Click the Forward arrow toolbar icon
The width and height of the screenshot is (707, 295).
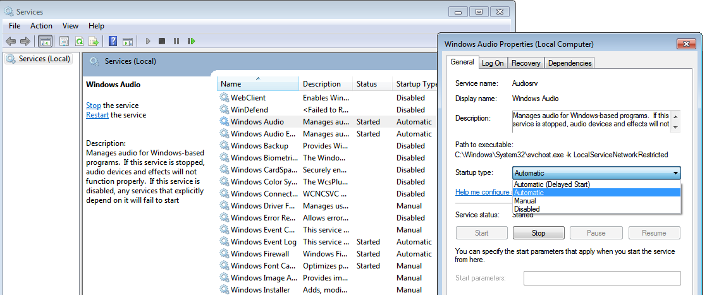(25, 42)
